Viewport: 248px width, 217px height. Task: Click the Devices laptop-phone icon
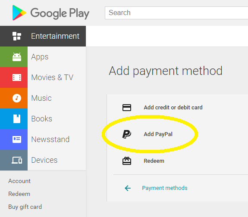coord(17,160)
